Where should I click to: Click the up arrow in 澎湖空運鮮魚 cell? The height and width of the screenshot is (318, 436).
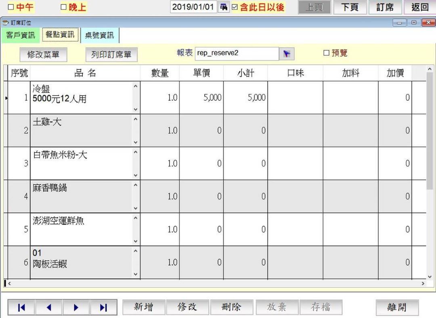(x=136, y=218)
